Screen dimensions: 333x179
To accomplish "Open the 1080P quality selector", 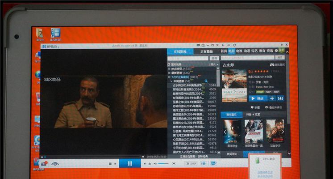I will 191,163.
